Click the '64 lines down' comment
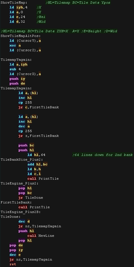Image resolution: width=134 pixels, height=267 pixels. click(x=103, y=155)
